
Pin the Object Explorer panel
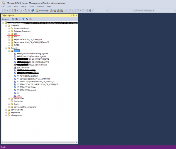[x=74, y=15]
